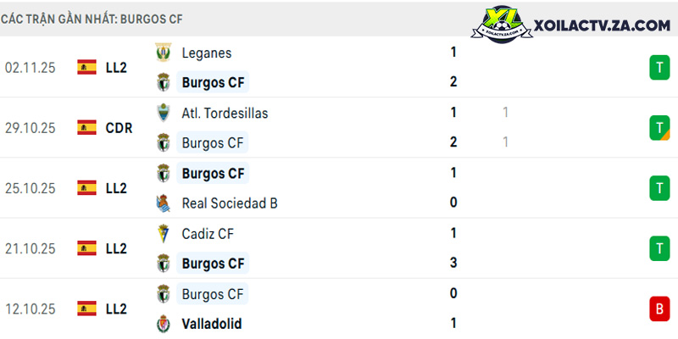Open the Valladolid team link
This screenshot has height=339, width=678.
[212, 324]
